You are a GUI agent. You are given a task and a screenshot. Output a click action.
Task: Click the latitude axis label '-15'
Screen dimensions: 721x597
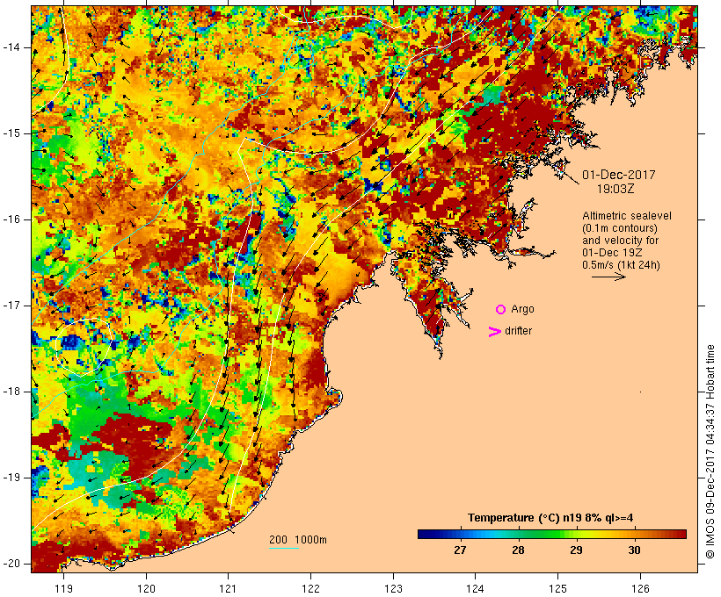[11, 133]
